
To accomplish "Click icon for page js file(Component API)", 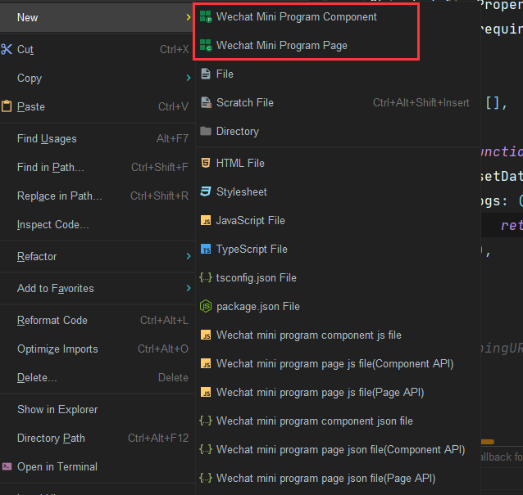I will pos(206,363).
